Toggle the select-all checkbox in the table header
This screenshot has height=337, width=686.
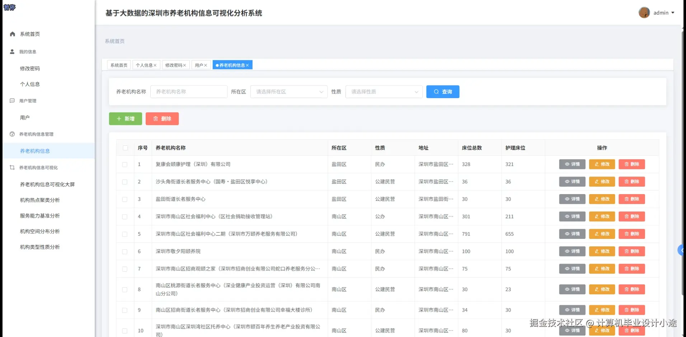[x=125, y=148]
